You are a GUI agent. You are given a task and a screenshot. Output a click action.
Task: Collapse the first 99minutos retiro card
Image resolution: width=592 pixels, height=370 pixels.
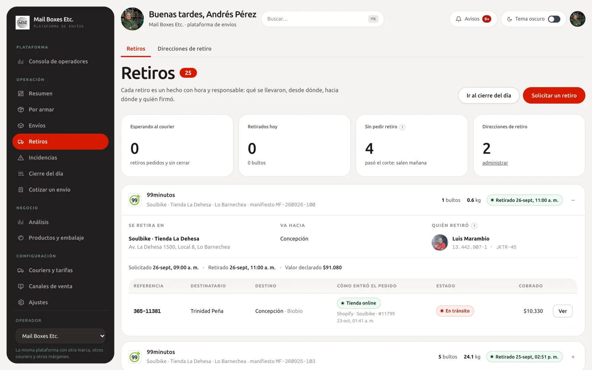[573, 200]
